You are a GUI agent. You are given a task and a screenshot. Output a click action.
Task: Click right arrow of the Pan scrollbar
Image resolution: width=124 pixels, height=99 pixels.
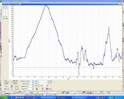pos(48,83)
